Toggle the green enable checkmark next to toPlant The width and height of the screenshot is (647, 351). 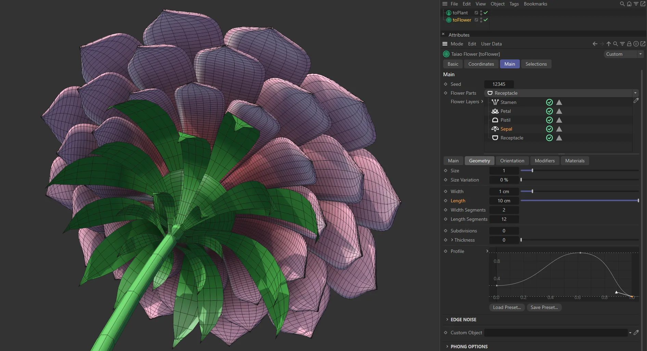[485, 12]
